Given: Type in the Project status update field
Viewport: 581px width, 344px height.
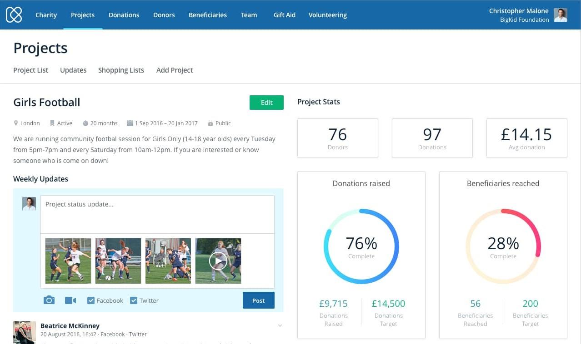Looking at the screenshot, I should [157, 214].
